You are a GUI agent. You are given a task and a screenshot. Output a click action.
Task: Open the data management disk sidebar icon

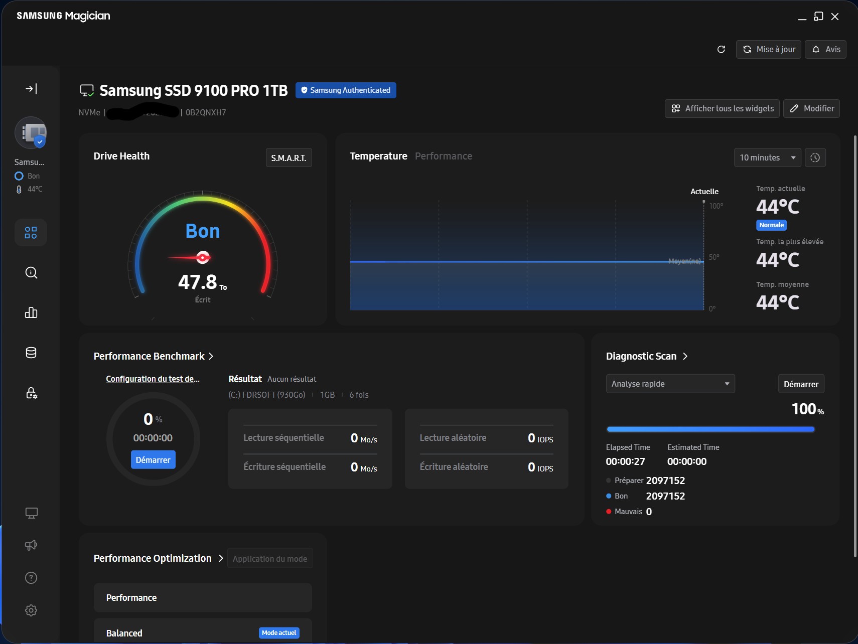tap(31, 353)
